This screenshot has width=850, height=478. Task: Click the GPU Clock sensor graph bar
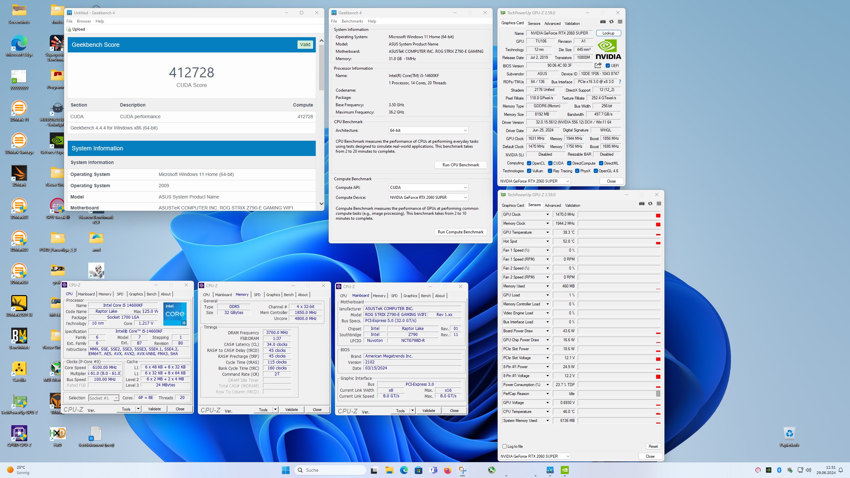click(620, 214)
